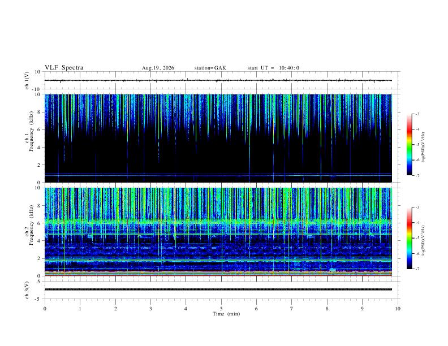Screen dimensions: 448x346
Task: Click the 9 minute tick on time axis
Action: [x=362, y=309]
